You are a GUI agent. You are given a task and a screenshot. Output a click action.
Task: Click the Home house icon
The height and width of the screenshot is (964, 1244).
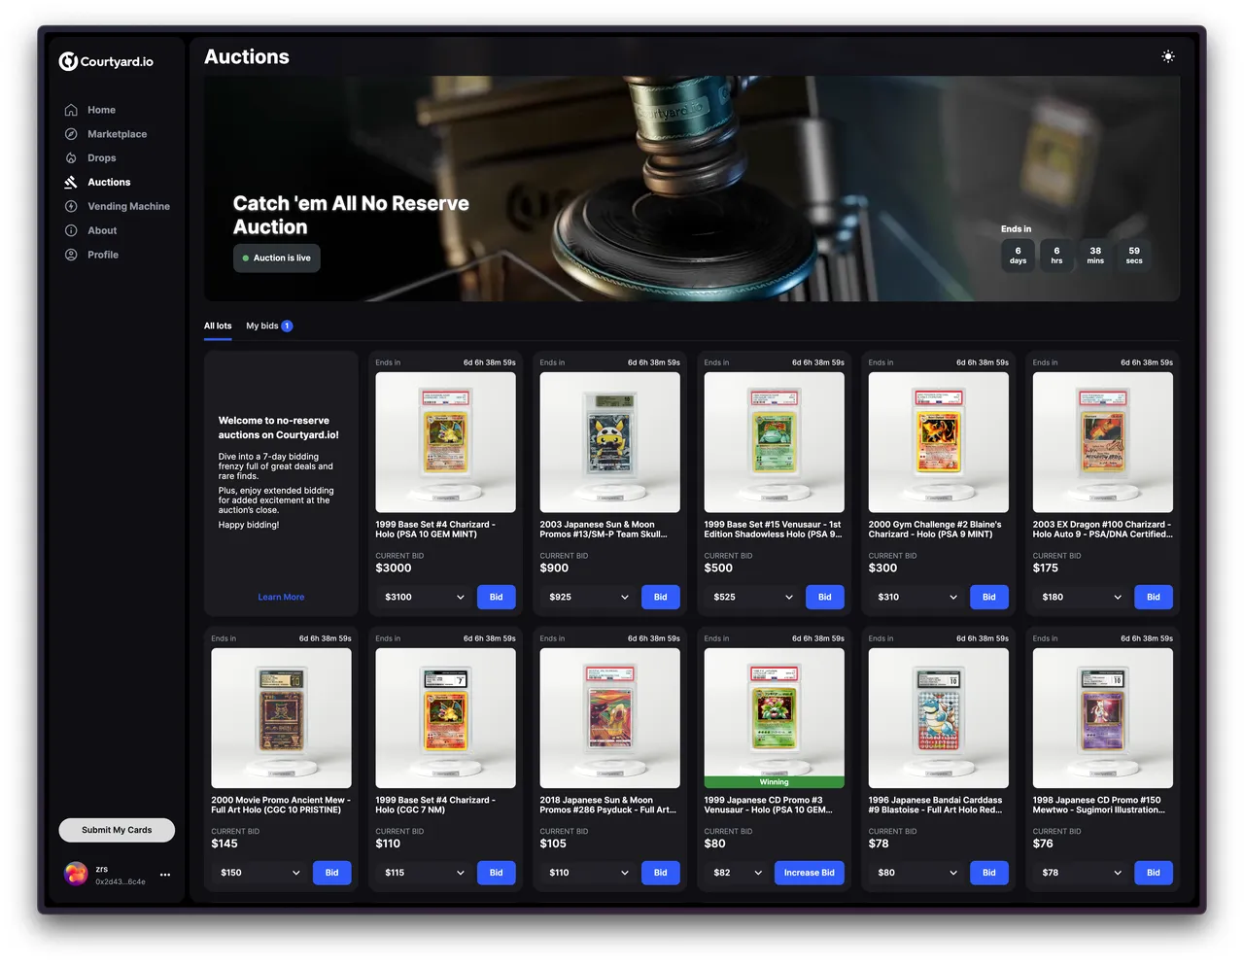[71, 110]
